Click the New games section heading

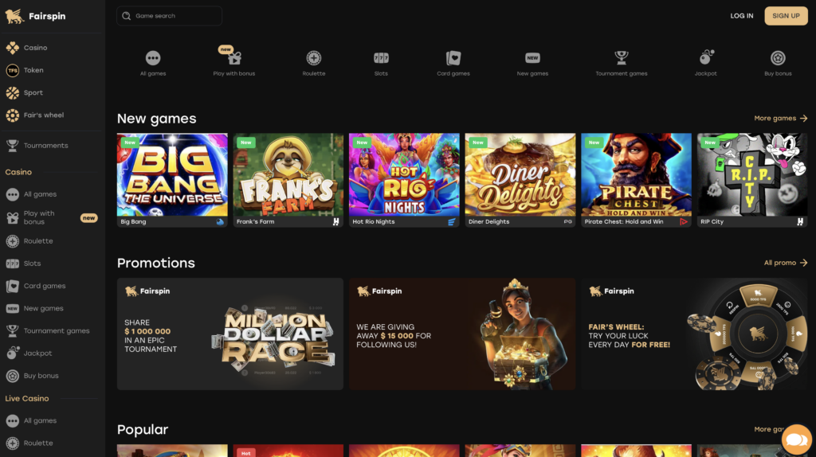click(x=157, y=119)
